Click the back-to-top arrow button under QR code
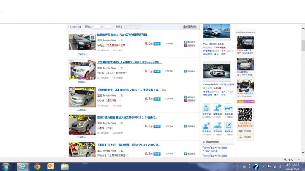Screen dimensions: 305x171 245,137
